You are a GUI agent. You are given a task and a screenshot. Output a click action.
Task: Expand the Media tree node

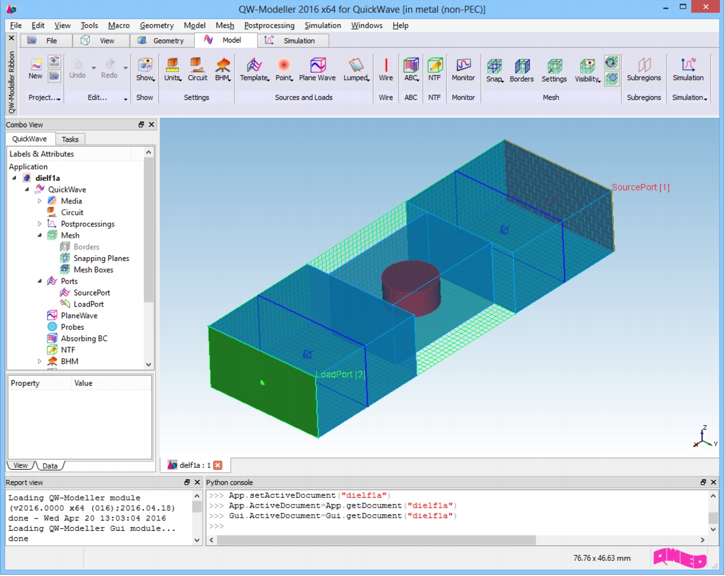pos(40,201)
